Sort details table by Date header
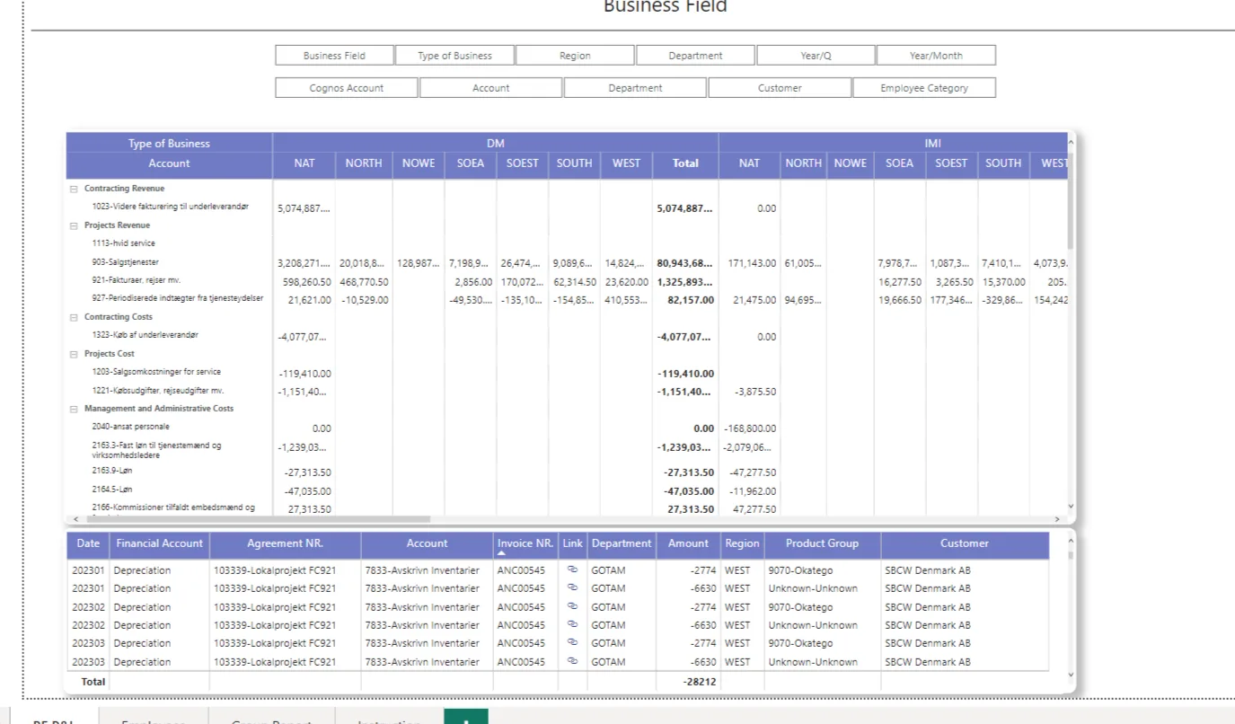The height and width of the screenshot is (724, 1235). (x=88, y=543)
